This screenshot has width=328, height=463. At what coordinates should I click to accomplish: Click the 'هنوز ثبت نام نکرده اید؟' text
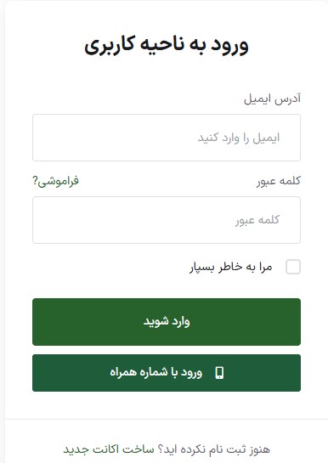point(214,449)
